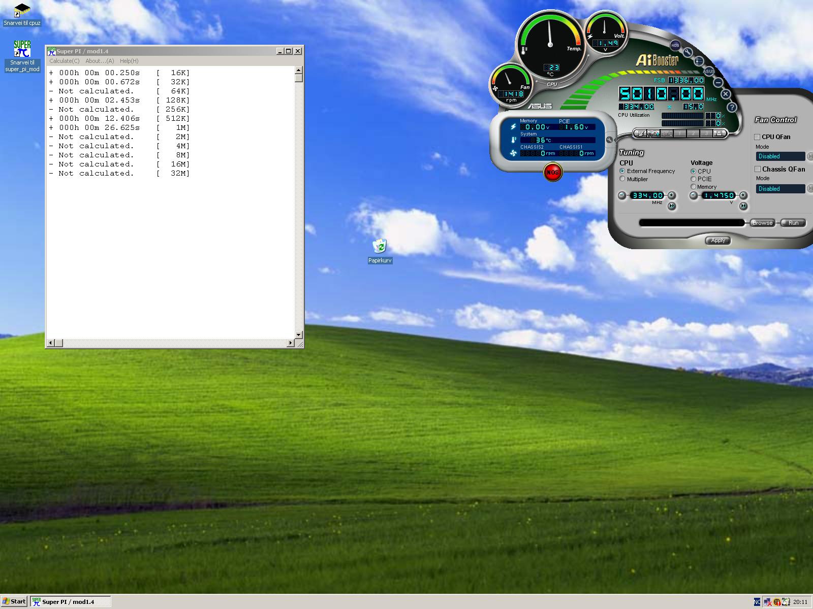Select the 512K result line 12.406s
The height and width of the screenshot is (609, 813).
(119, 119)
